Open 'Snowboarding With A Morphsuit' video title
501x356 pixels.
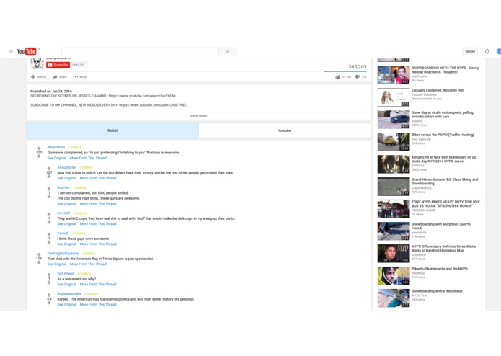pyautogui.click(x=437, y=291)
